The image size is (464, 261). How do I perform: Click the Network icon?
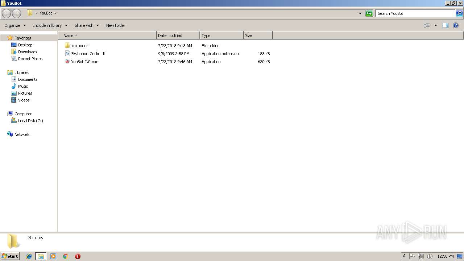click(10, 134)
